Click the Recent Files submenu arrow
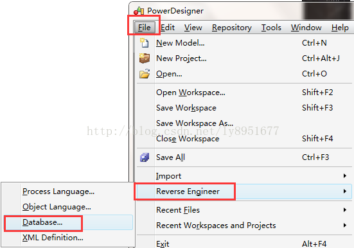This screenshot has height=248, width=354. [x=345, y=210]
